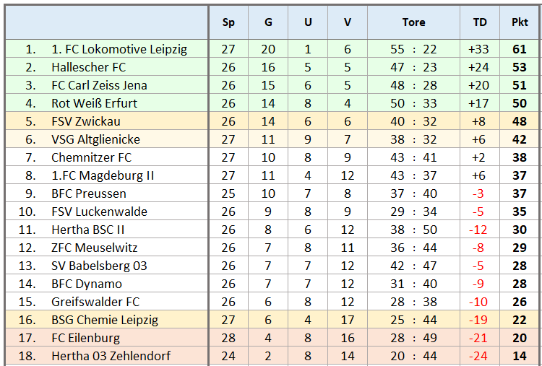Click the TD column header

(480, 22)
